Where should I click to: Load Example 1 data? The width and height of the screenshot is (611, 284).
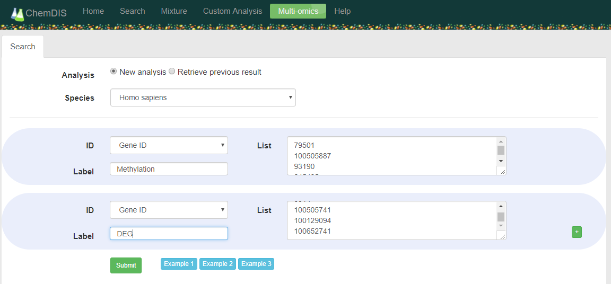[179, 264]
